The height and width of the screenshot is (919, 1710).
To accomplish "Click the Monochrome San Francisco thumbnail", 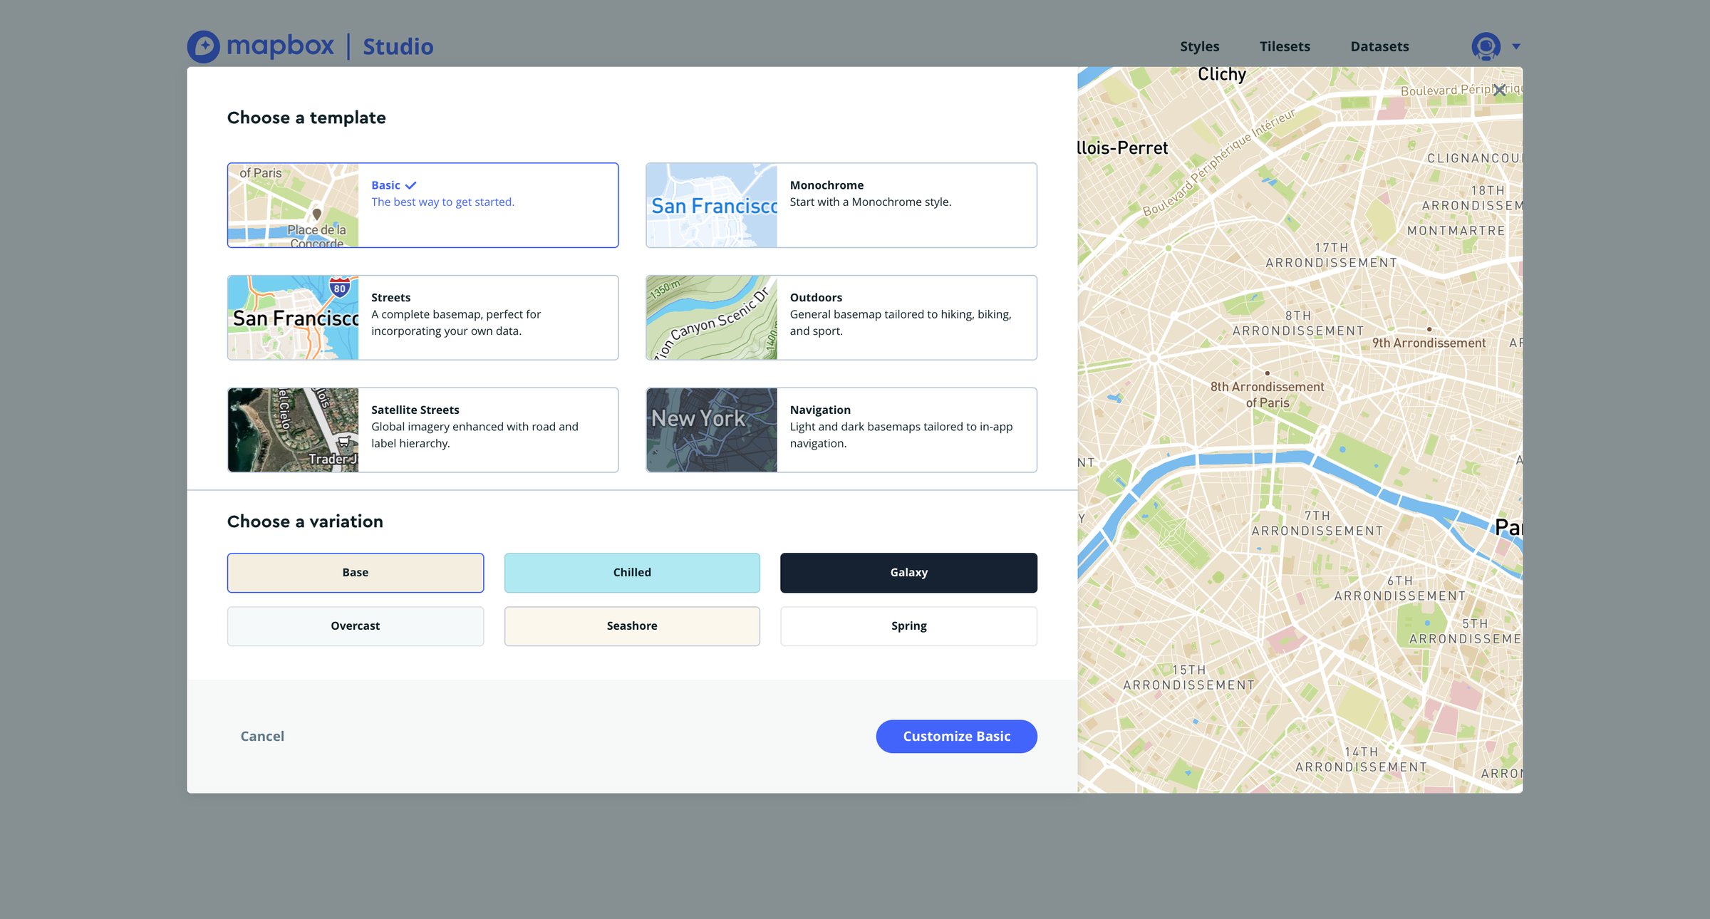I will pos(712,205).
